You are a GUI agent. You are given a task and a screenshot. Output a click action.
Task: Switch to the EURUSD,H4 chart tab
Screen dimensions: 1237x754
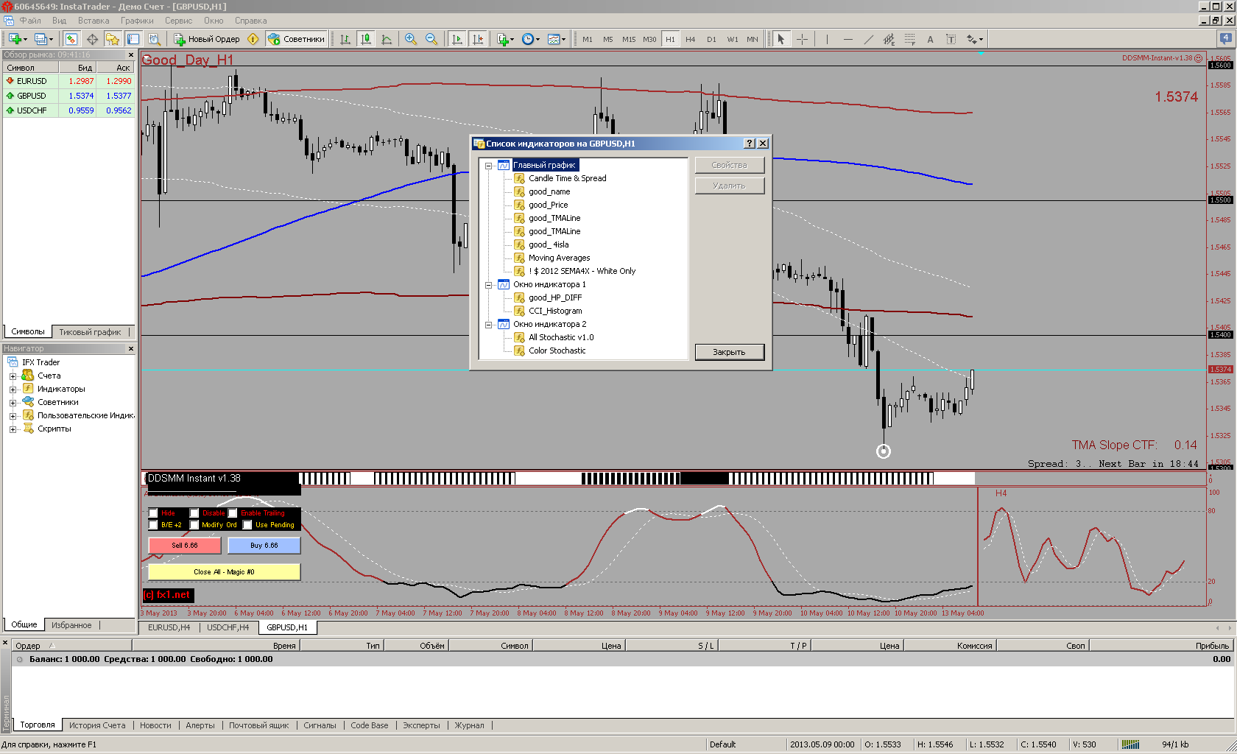pyautogui.click(x=169, y=627)
